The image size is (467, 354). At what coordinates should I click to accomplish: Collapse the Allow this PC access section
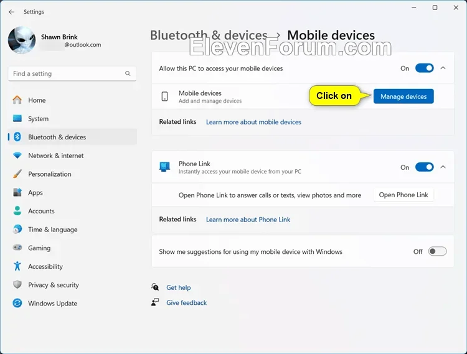coord(443,68)
